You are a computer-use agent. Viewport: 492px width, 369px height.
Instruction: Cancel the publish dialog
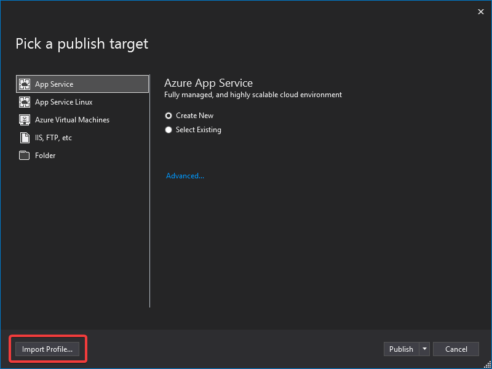click(x=456, y=349)
